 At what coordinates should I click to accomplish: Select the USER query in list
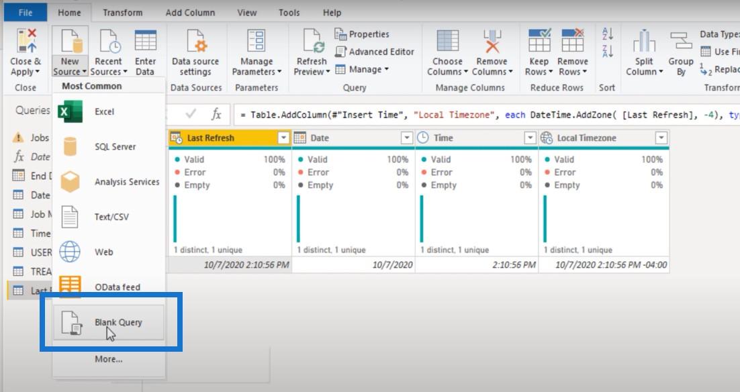pyautogui.click(x=30, y=252)
